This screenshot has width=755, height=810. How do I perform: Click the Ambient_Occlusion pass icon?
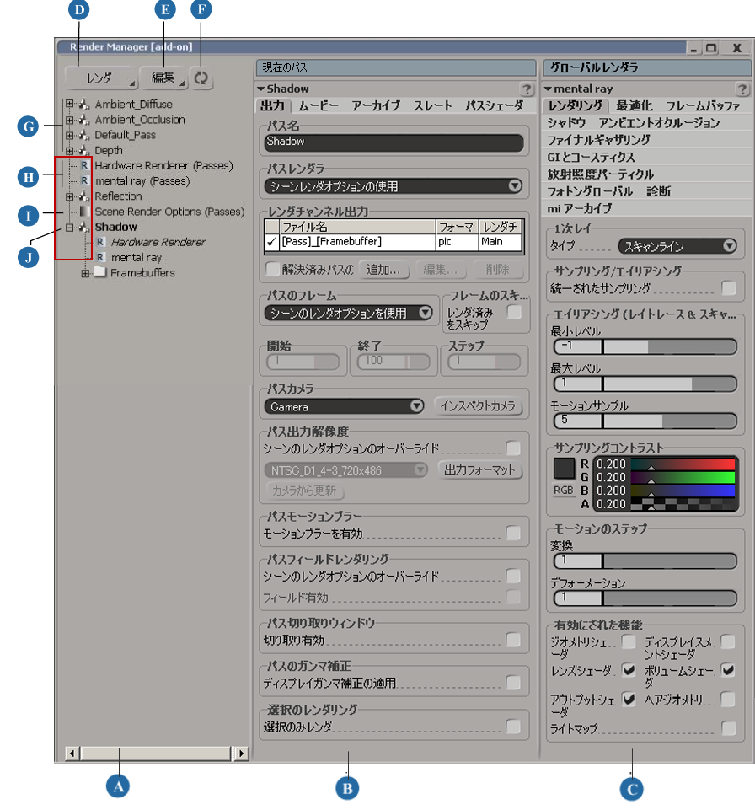[x=84, y=120]
